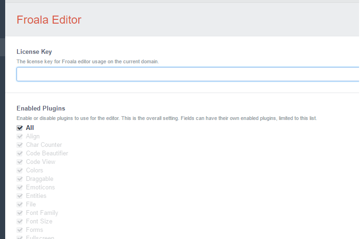Toggle the Colors plugin checkbox

(x=20, y=171)
